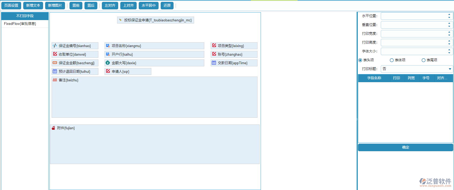Click the 不打印字段 panel header
The width and height of the screenshot is (454, 190).
click(x=25, y=16)
